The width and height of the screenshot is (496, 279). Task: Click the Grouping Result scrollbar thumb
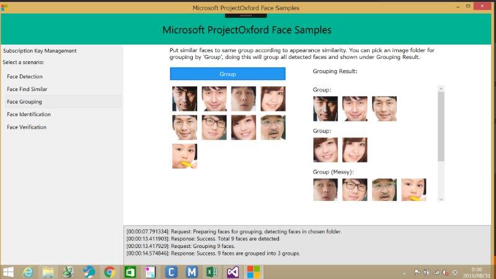point(441,126)
